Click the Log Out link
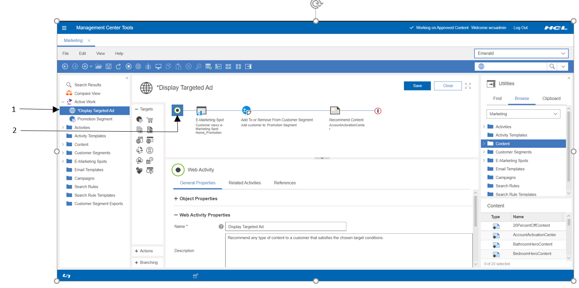579x288 pixels. 520,28
